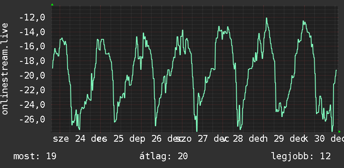Click the 'átlag: 20' average text
The width and height of the screenshot is (344, 168).
coord(164,156)
